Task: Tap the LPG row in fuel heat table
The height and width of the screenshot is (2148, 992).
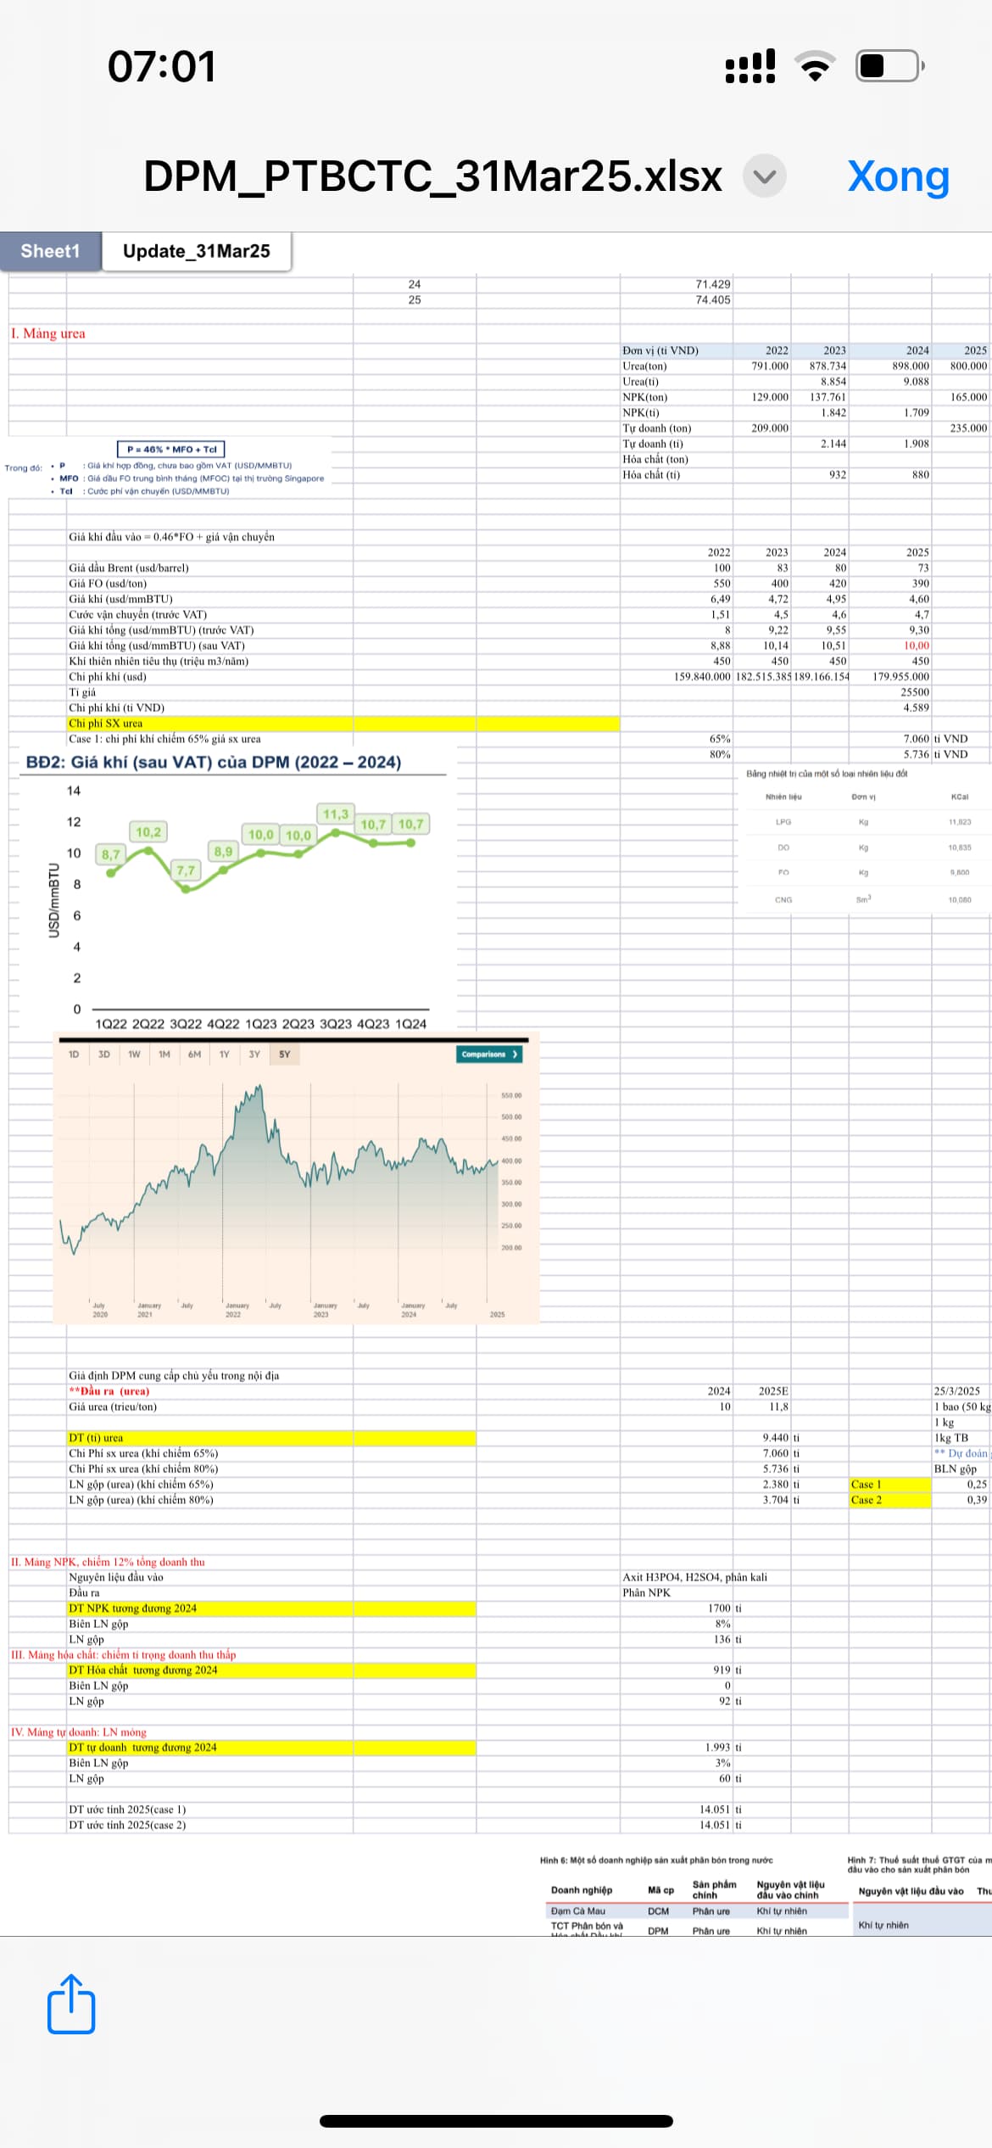Action: pos(869,822)
